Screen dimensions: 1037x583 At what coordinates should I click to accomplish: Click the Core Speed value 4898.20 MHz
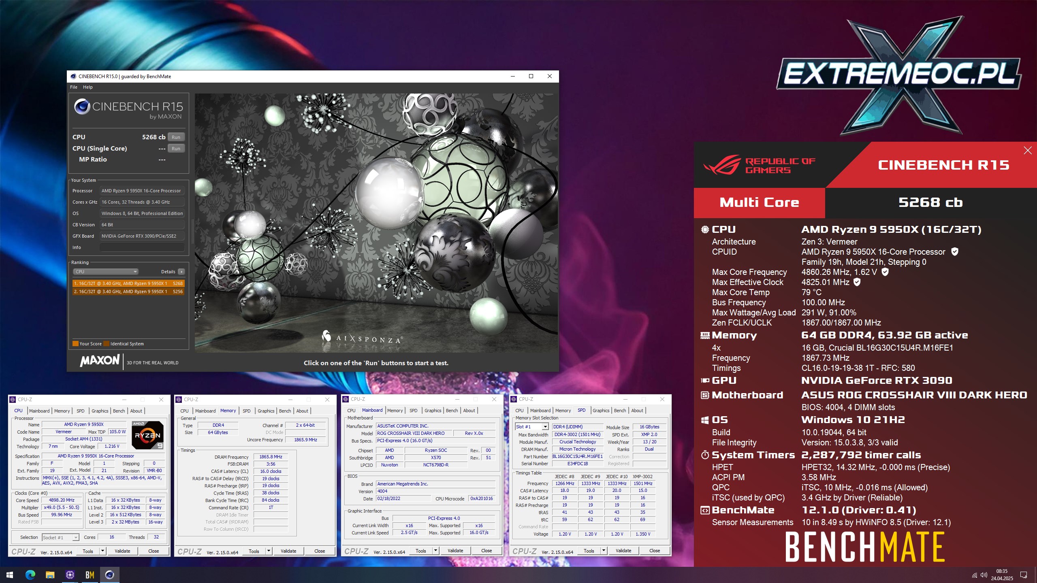pos(62,500)
